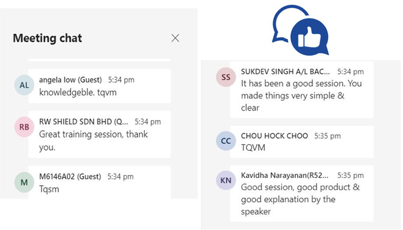Select the CHOU HOCK CHOO sender name

(x=274, y=136)
